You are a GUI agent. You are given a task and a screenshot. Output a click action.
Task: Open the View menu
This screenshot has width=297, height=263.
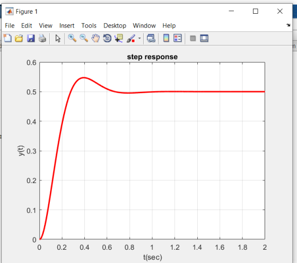[x=46, y=25]
